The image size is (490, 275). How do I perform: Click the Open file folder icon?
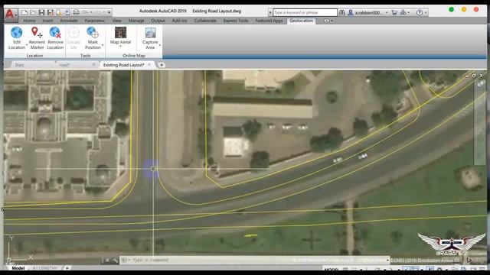[x=33, y=12]
